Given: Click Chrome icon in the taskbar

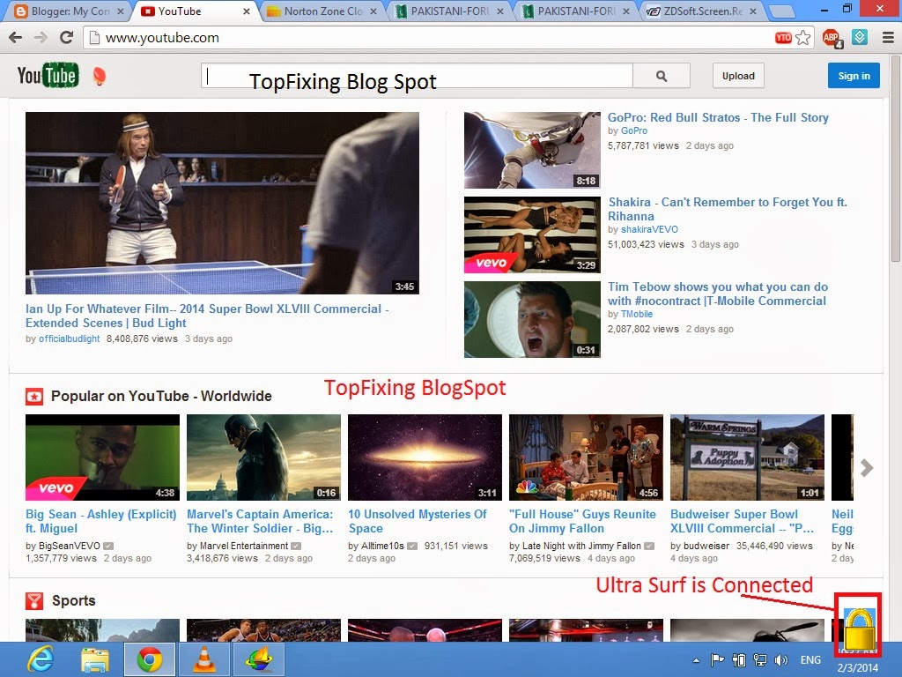Looking at the screenshot, I should (150, 659).
